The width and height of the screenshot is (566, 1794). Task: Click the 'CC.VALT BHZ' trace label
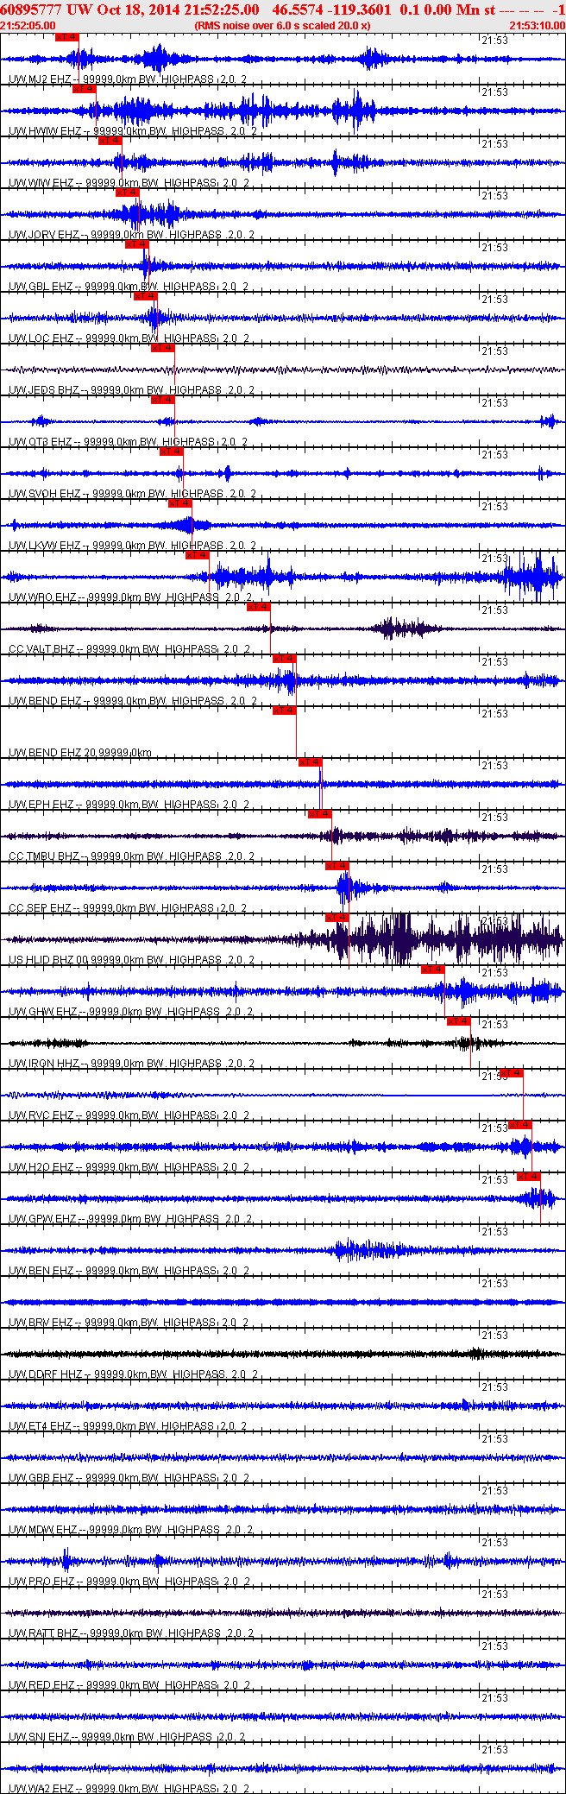click(43, 649)
